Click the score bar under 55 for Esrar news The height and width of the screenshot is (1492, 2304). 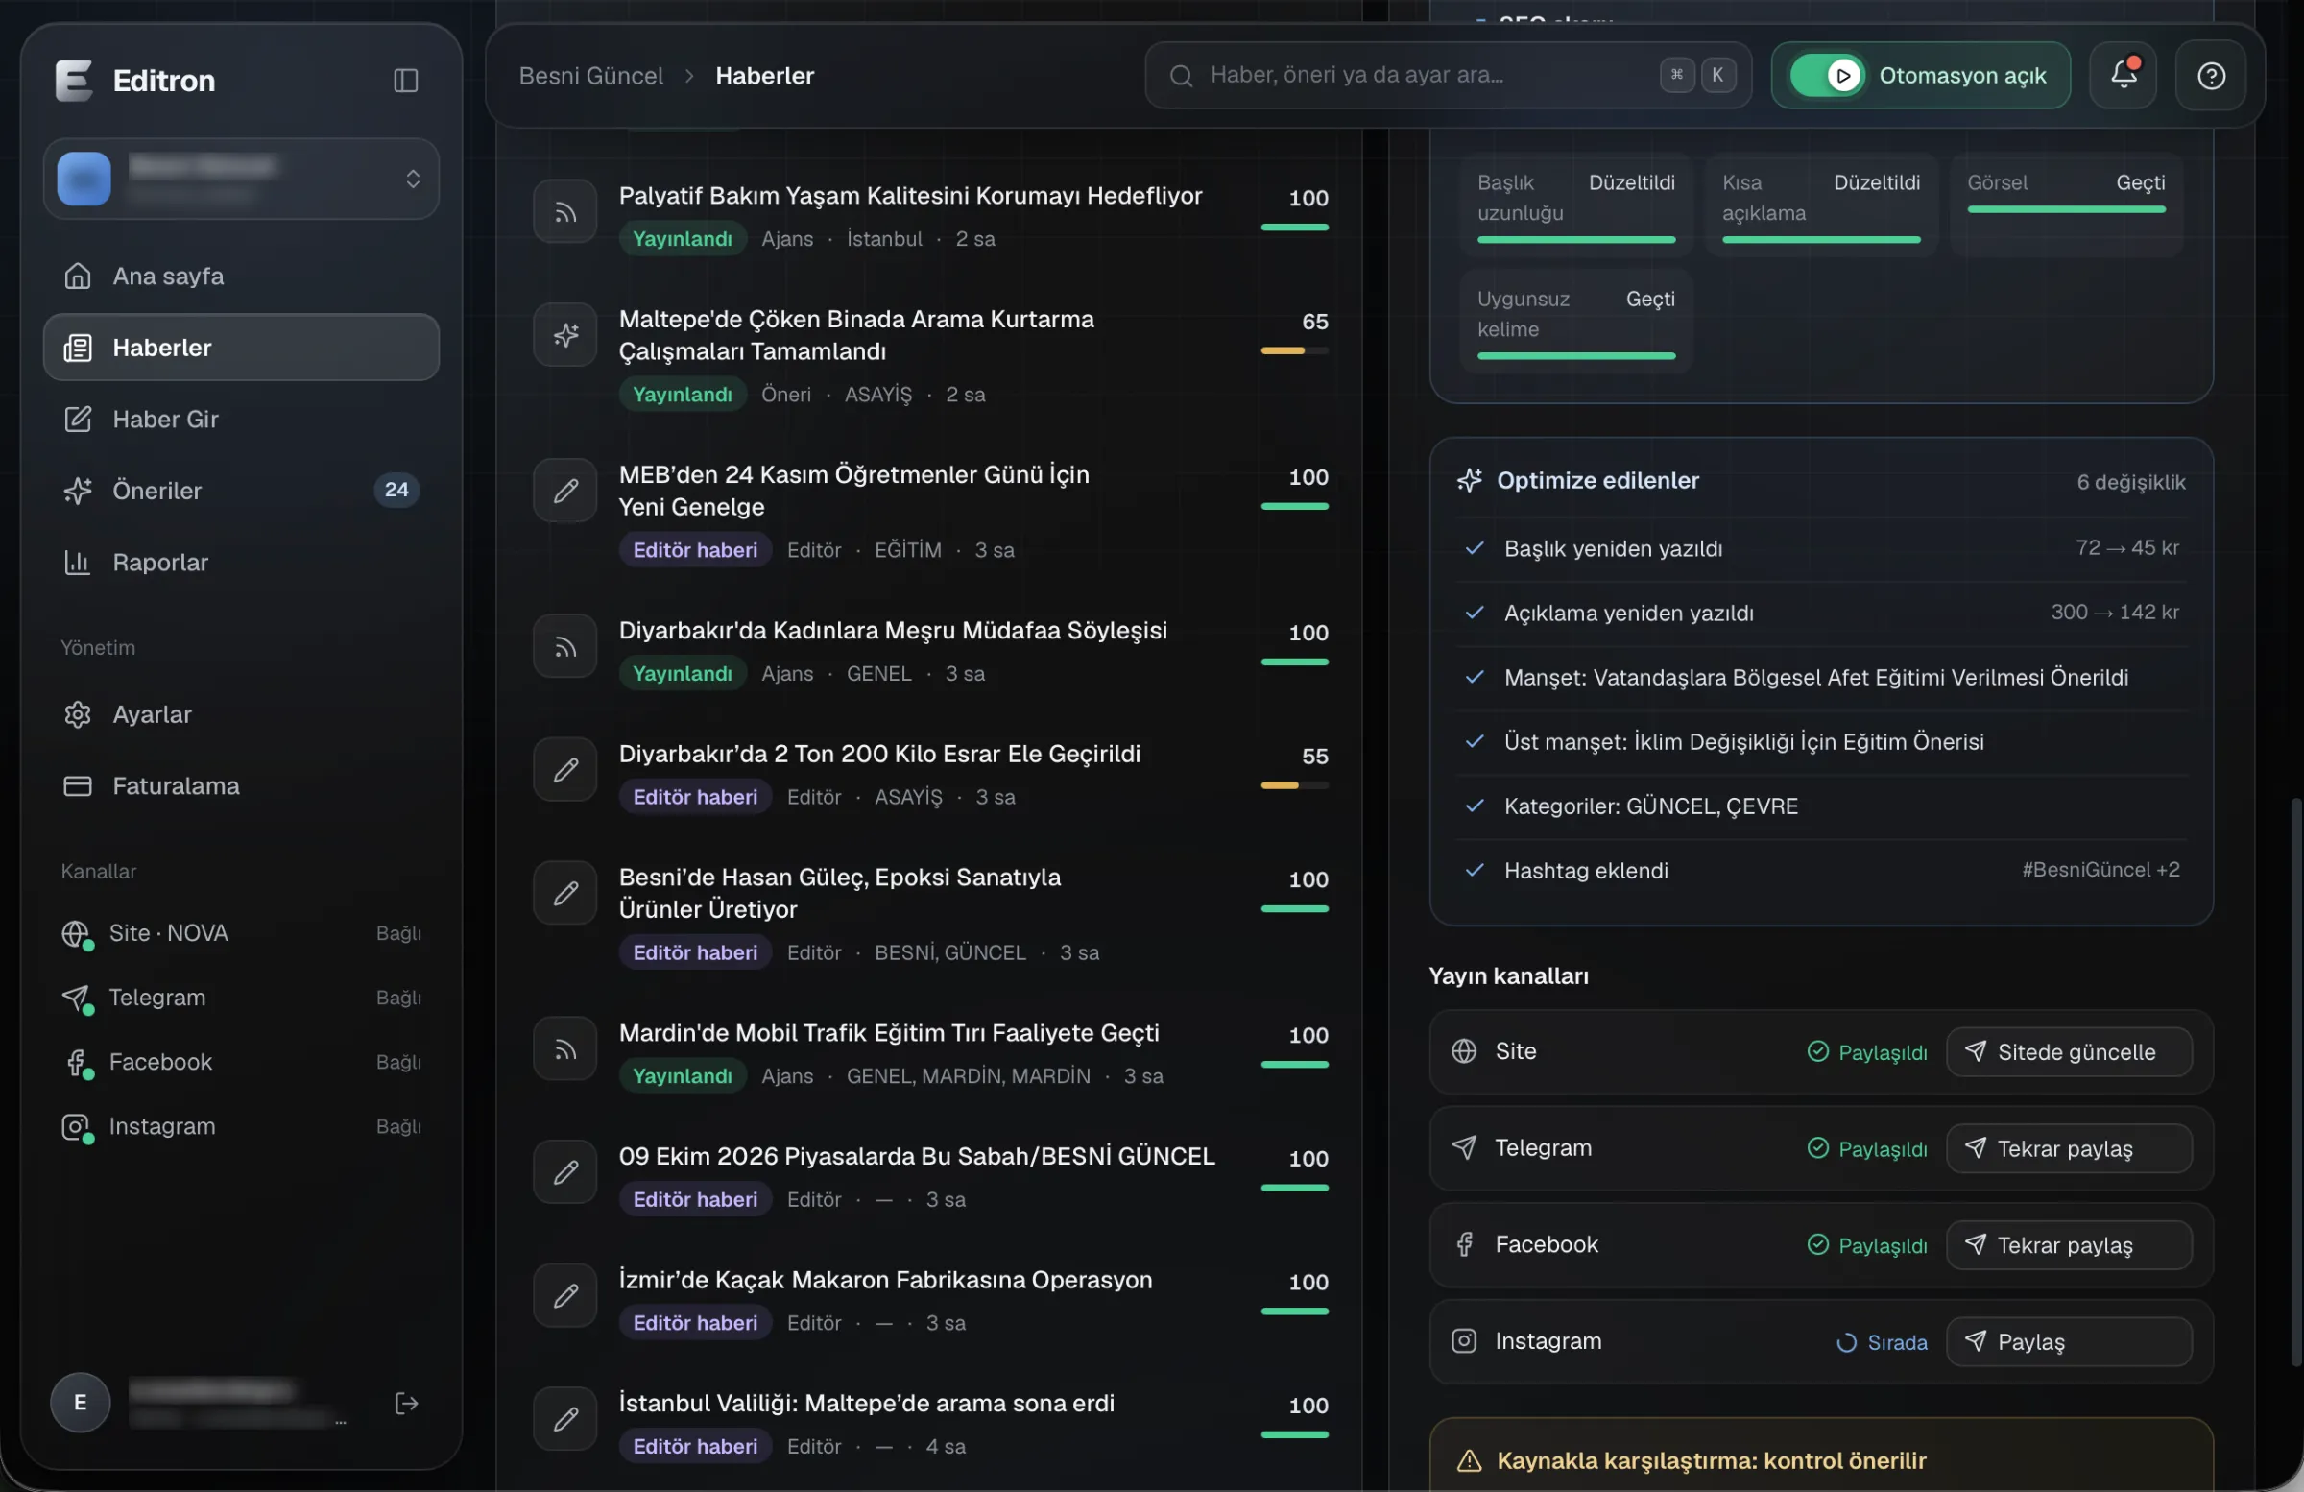(x=1294, y=785)
